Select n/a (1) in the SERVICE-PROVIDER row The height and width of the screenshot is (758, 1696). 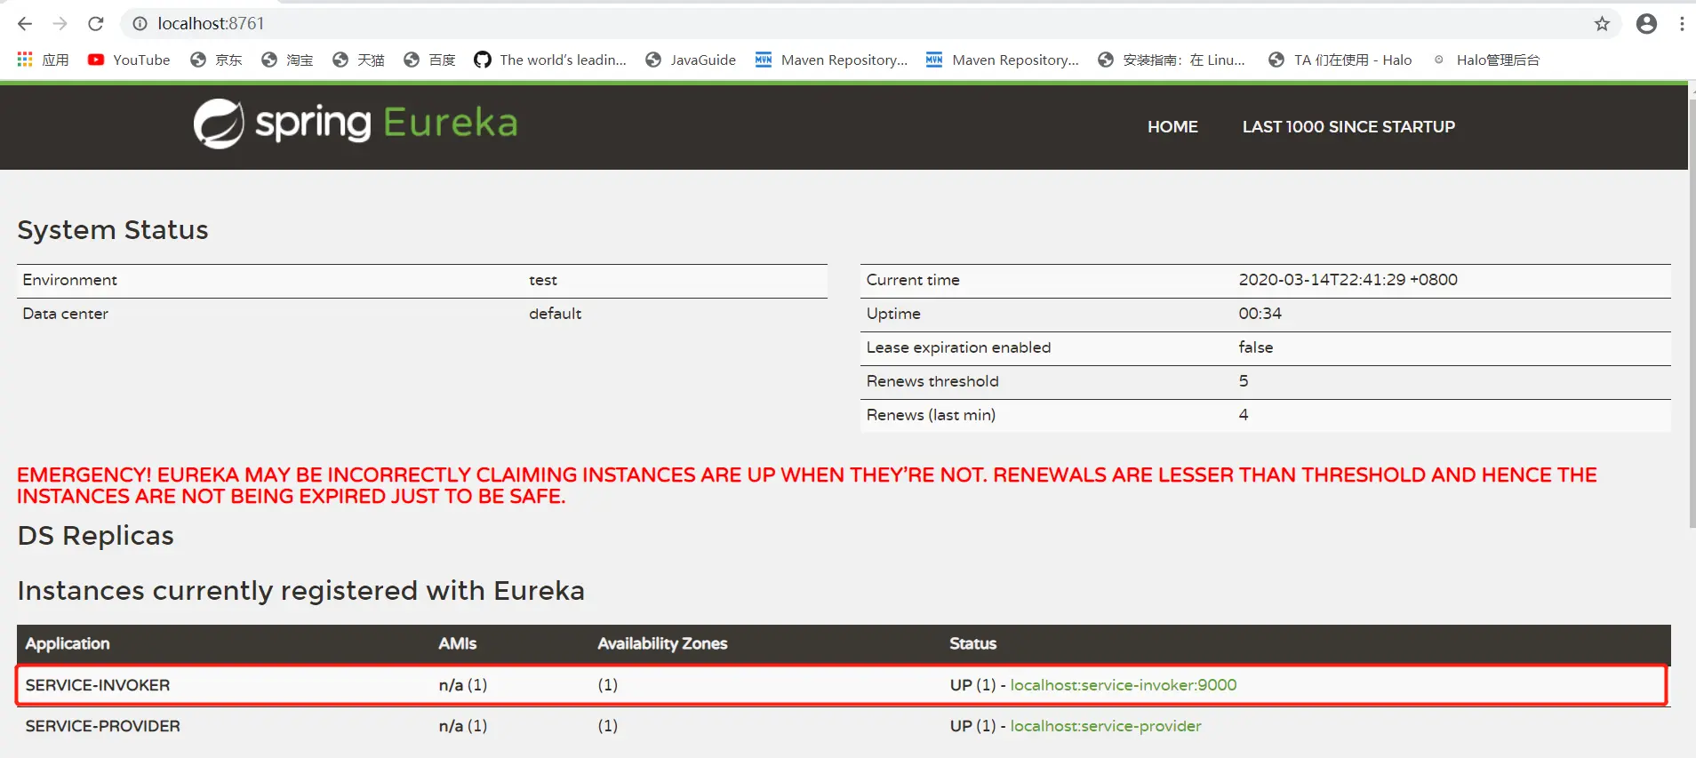pyautogui.click(x=463, y=726)
